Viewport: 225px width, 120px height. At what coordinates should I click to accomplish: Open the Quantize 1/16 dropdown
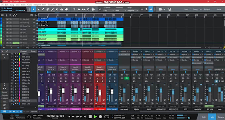click(109, 11)
